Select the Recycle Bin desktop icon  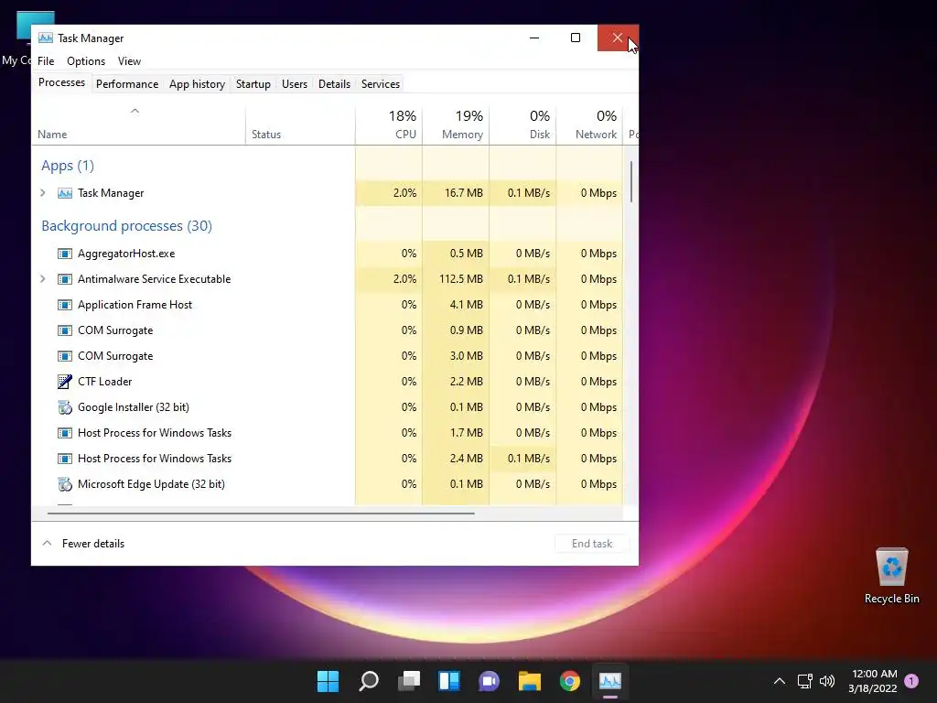coord(891,576)
